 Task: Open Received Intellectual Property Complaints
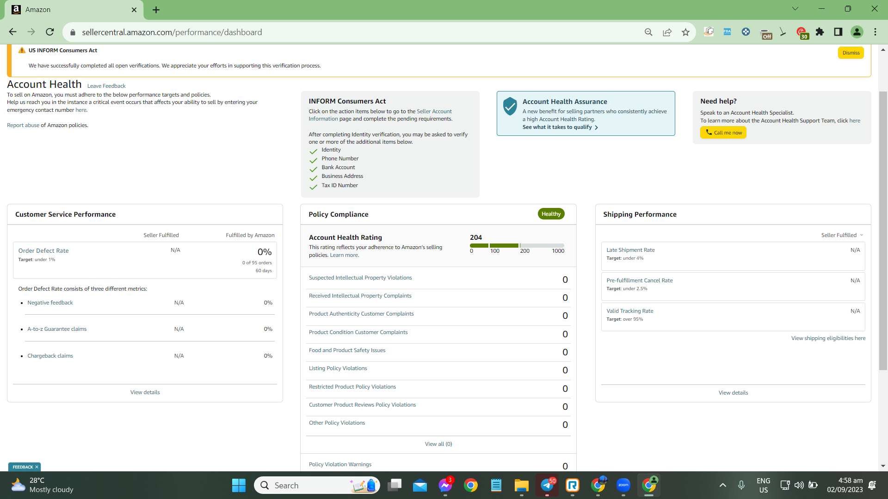point(360,296)
